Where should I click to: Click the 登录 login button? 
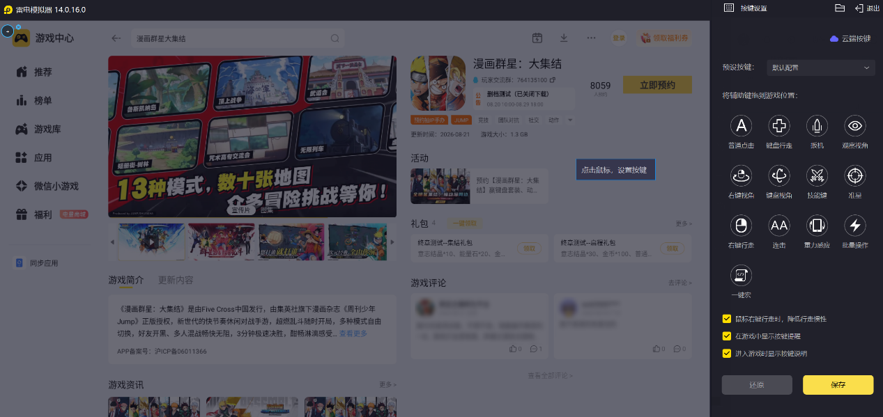[619, 38]
